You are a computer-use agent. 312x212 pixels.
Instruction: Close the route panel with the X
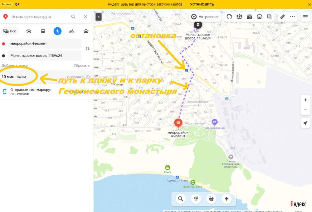(x=85, y=17)
